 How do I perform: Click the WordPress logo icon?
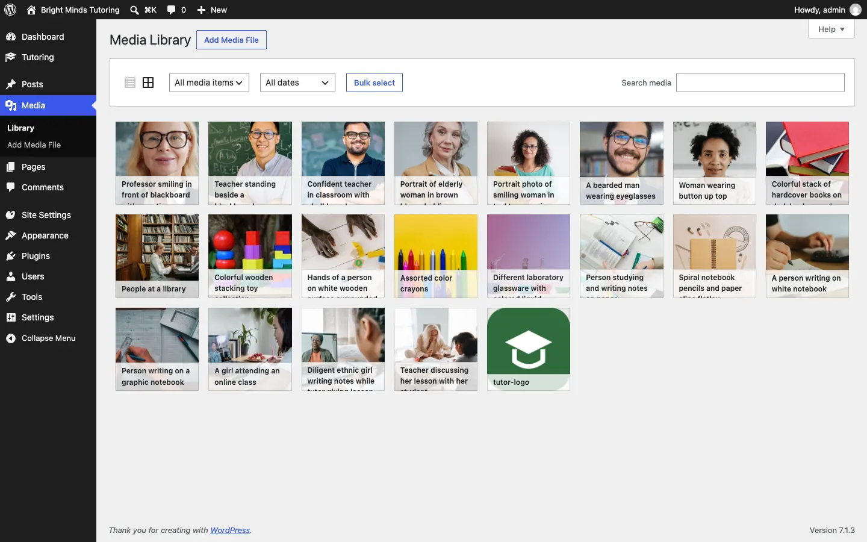[10, 10]
